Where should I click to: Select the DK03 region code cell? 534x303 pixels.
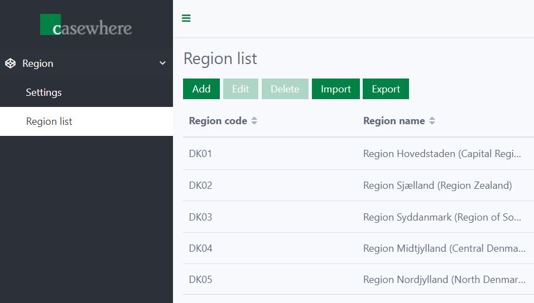pyautogui.click(x=201, y=217)
